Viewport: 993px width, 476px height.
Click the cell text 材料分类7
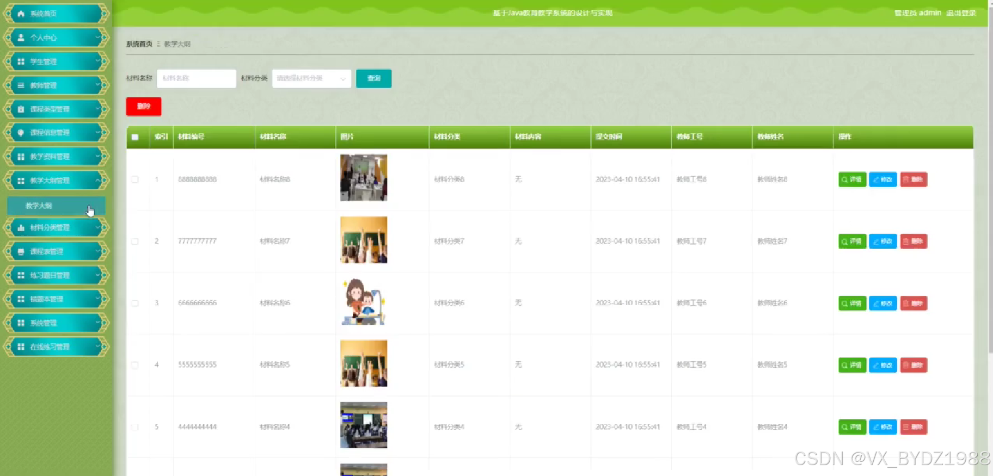pos(449,241)
